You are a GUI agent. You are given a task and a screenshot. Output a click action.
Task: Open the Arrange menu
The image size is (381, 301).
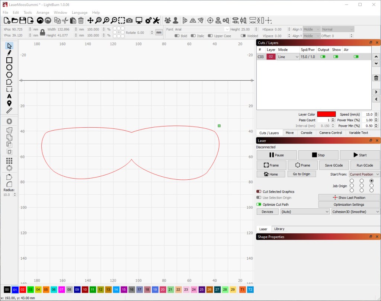coord(43,13)
